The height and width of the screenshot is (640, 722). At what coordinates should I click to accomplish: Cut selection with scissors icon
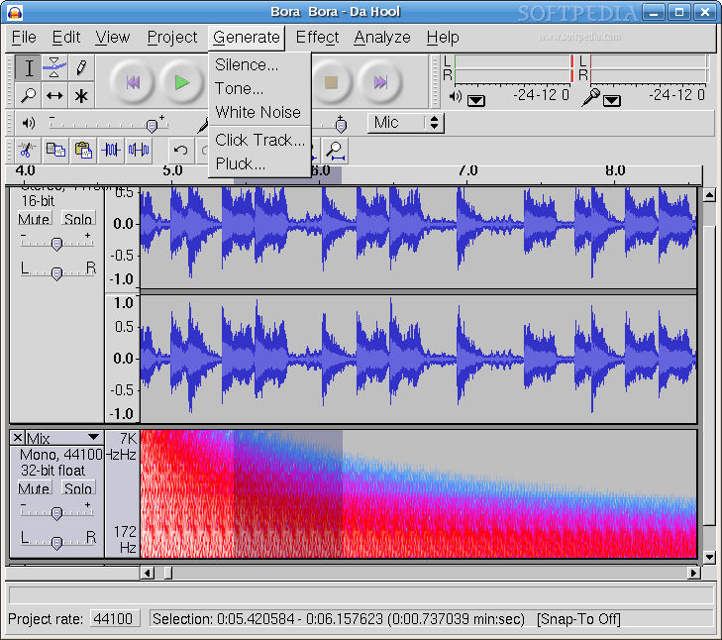[x=28, y=151]
